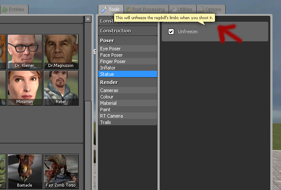Viewport: 281px width, 190px height.
Task: Spawn the Fast Zomb Torso NPC
Action: click(61, 171)
